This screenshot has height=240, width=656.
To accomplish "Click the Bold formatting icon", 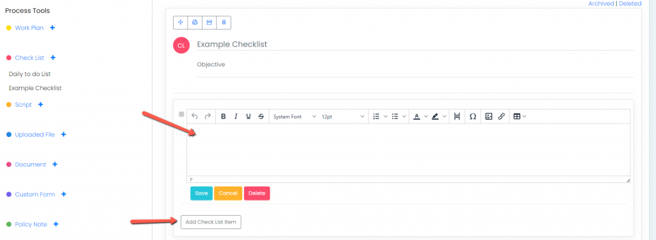I will click(224, 116).
